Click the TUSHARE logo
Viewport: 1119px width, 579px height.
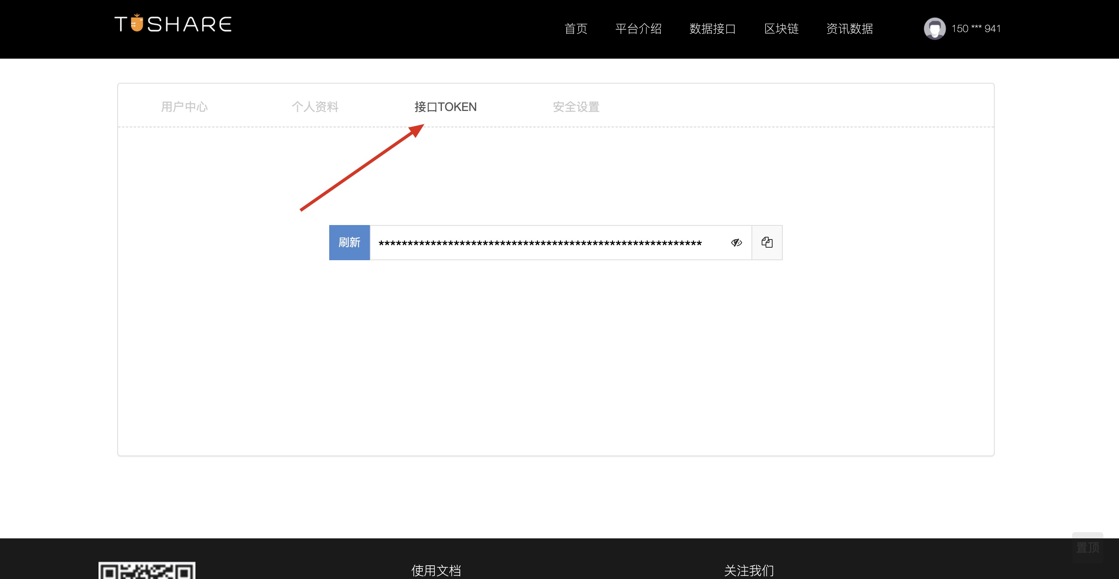coord(172,23)
